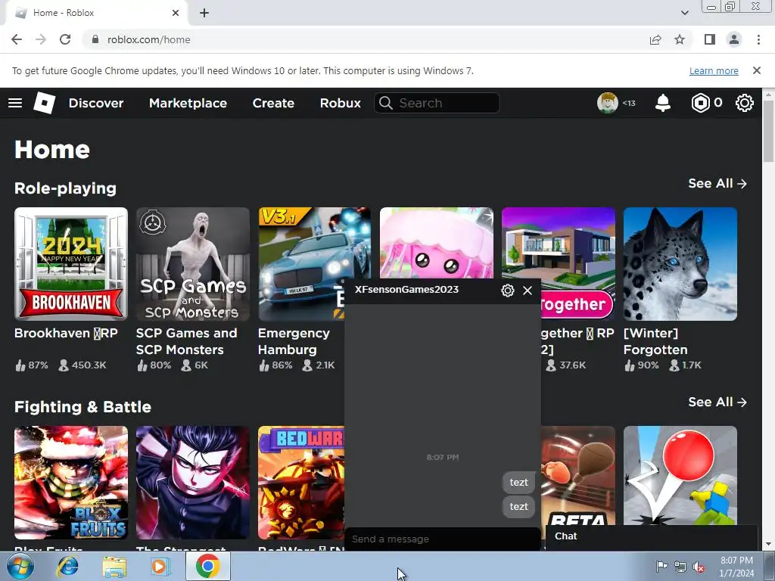Bookmark this page with the star

tap(680, 39)
